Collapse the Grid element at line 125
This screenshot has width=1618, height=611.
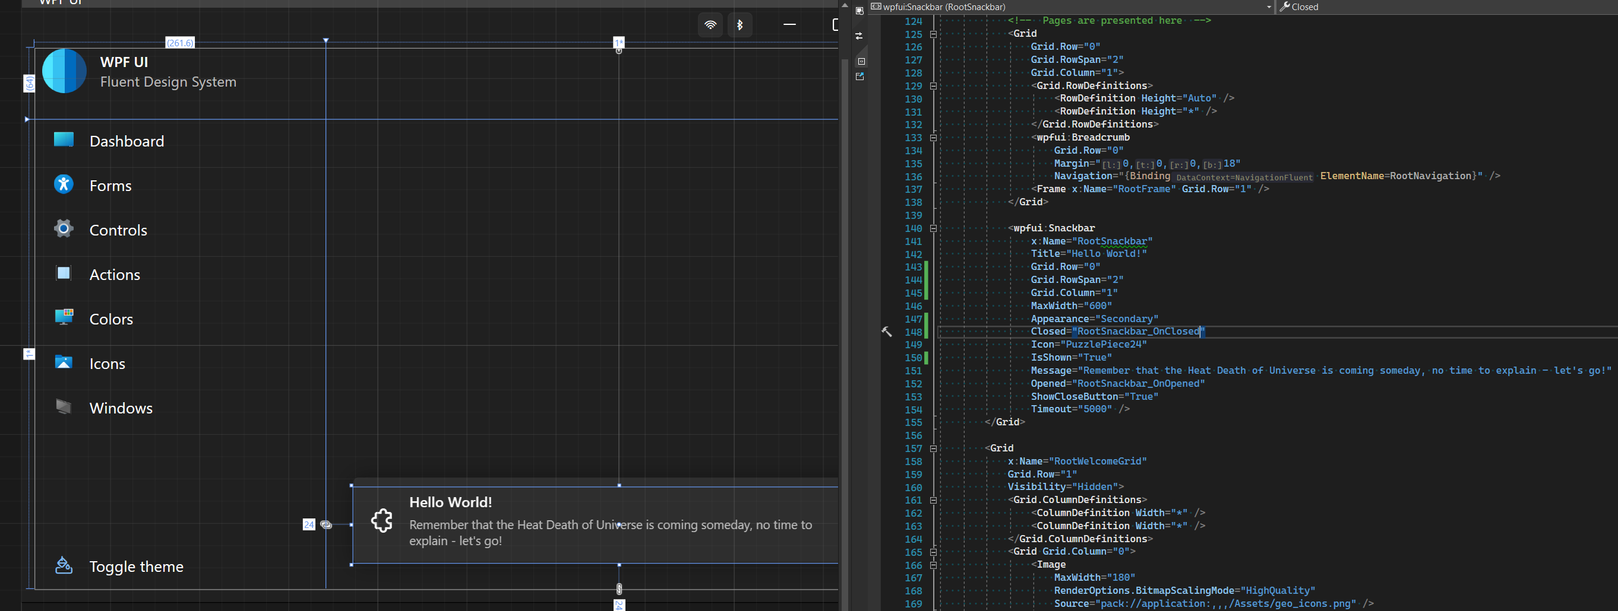pos(934,34)
